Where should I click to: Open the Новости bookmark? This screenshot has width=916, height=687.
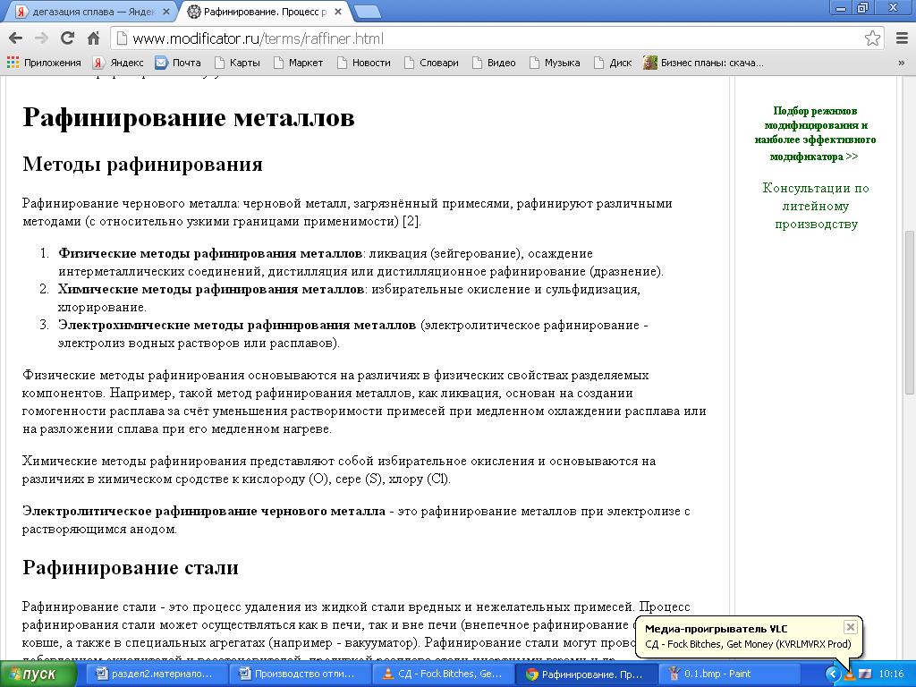pyautogui.click(x=363, y=63)
